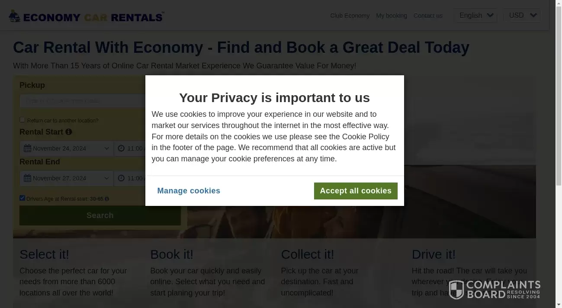The image size is (562, 308).
Task: Uncheck the Drivers Age 30-65 checkbox
Action: pyautogui.click(x=22, y=198)
